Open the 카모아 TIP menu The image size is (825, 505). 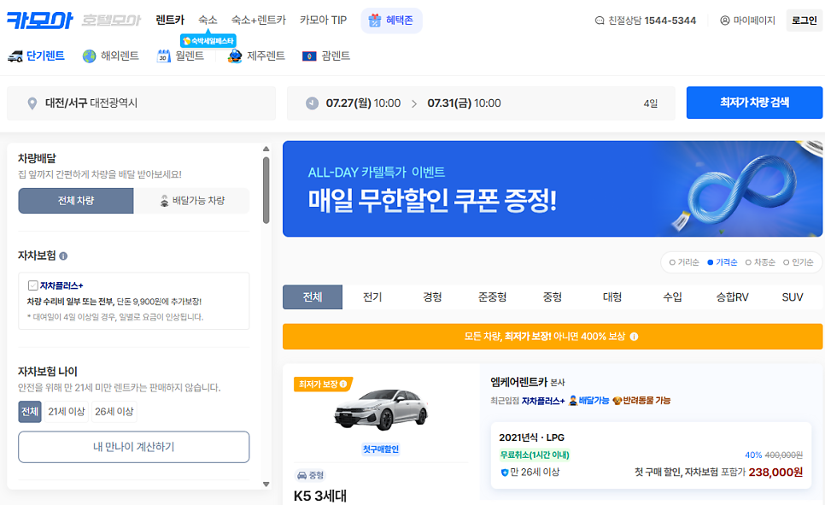click(x=323, y=20)
